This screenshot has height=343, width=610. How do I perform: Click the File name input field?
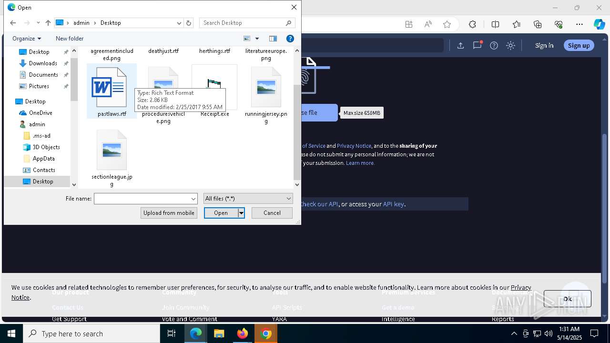point(142,199)
